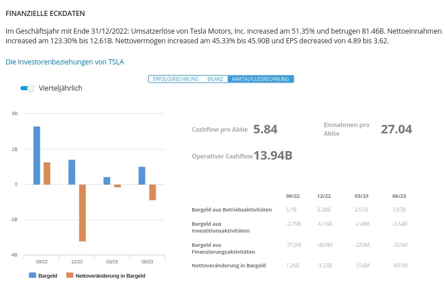Click the Einnahmen pro Aktie value 27.04

(396, 129)
